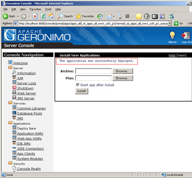Click the Messenger people icon
Viewport: 192px width, 178px height.
(x=171, y=16)
